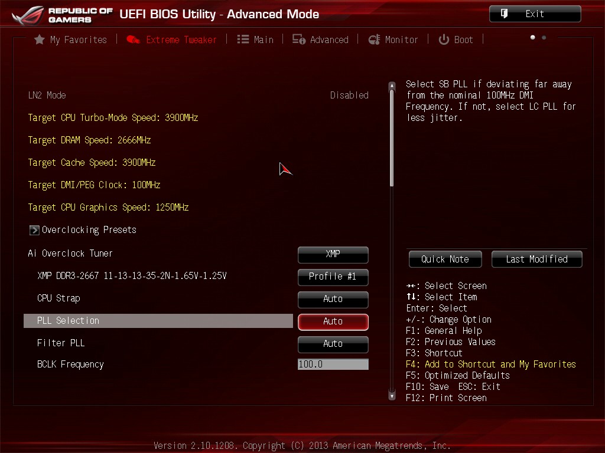This screenshot has height=453, width=605.
Task: Click the F12 Print Screen hint
Action: pos(446,398)
